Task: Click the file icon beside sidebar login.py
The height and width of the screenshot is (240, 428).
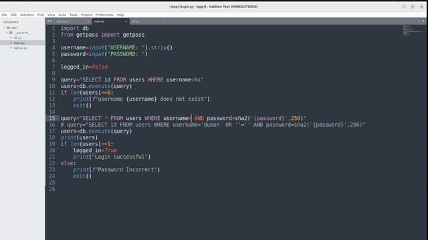Action: click(x=11, y=43)
